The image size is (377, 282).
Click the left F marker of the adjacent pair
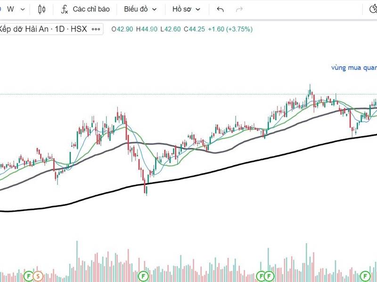click(262, 275)
